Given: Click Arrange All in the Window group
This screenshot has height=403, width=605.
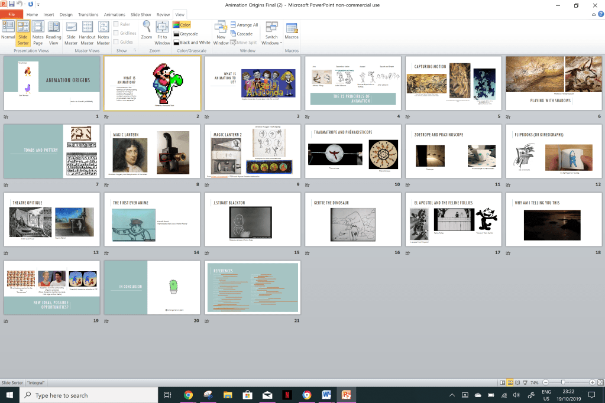Looking at the screenshot, I should (x=244, y=25).
